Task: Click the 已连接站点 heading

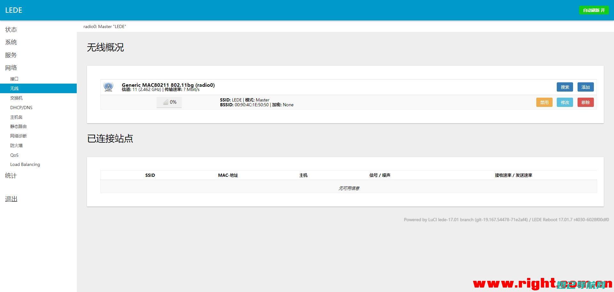Action: pyautogui.click(x=110, y=139)
